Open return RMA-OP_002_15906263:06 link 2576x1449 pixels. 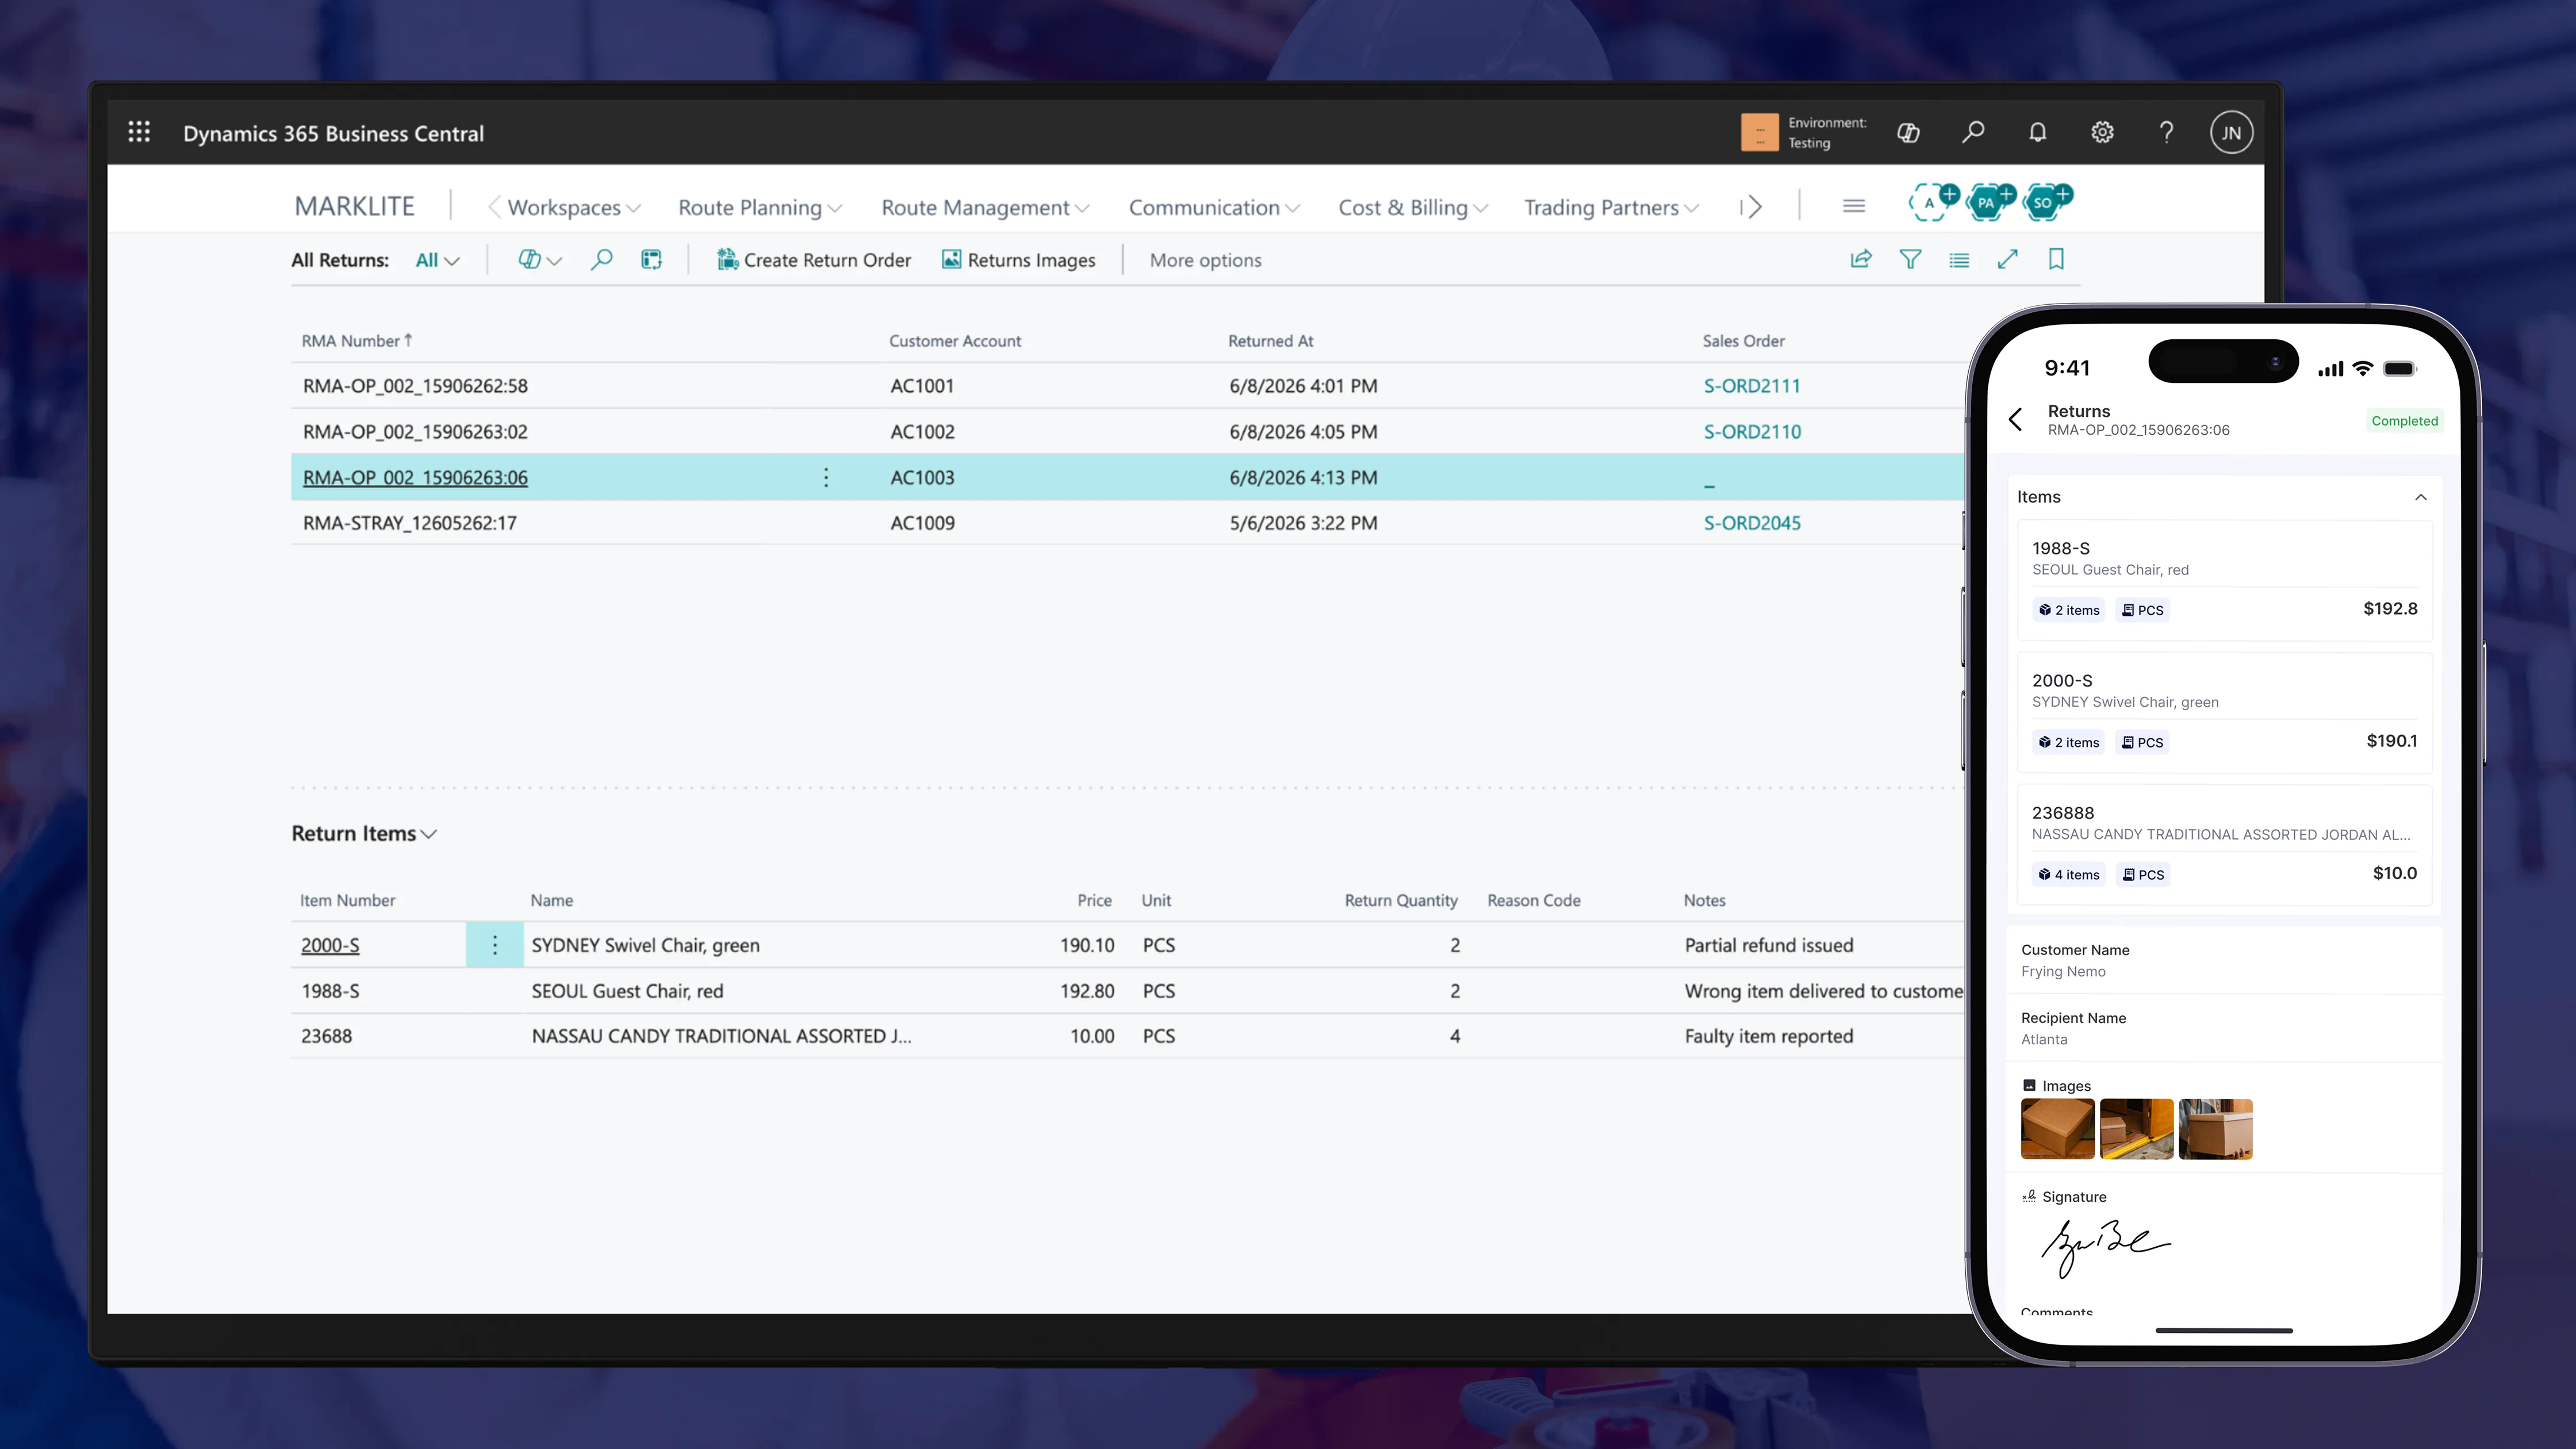pyautogui.click(x=415, y=478)
